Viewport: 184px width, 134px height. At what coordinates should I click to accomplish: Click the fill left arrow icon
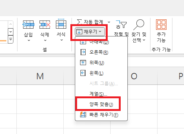pos(83,73)
